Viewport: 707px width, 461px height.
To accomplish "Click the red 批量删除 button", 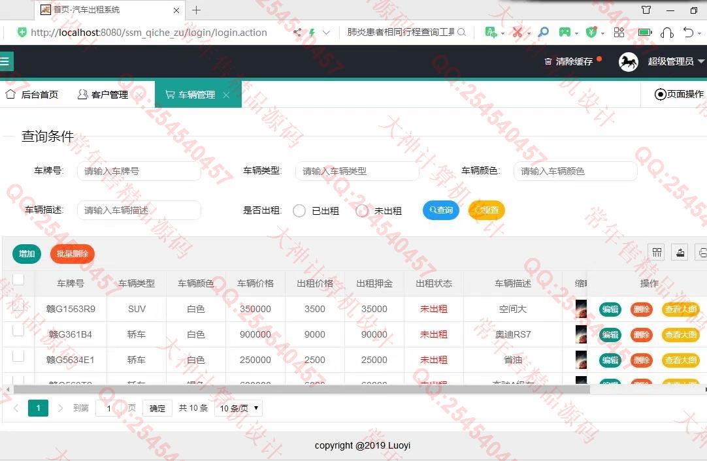I will [72, 254].
